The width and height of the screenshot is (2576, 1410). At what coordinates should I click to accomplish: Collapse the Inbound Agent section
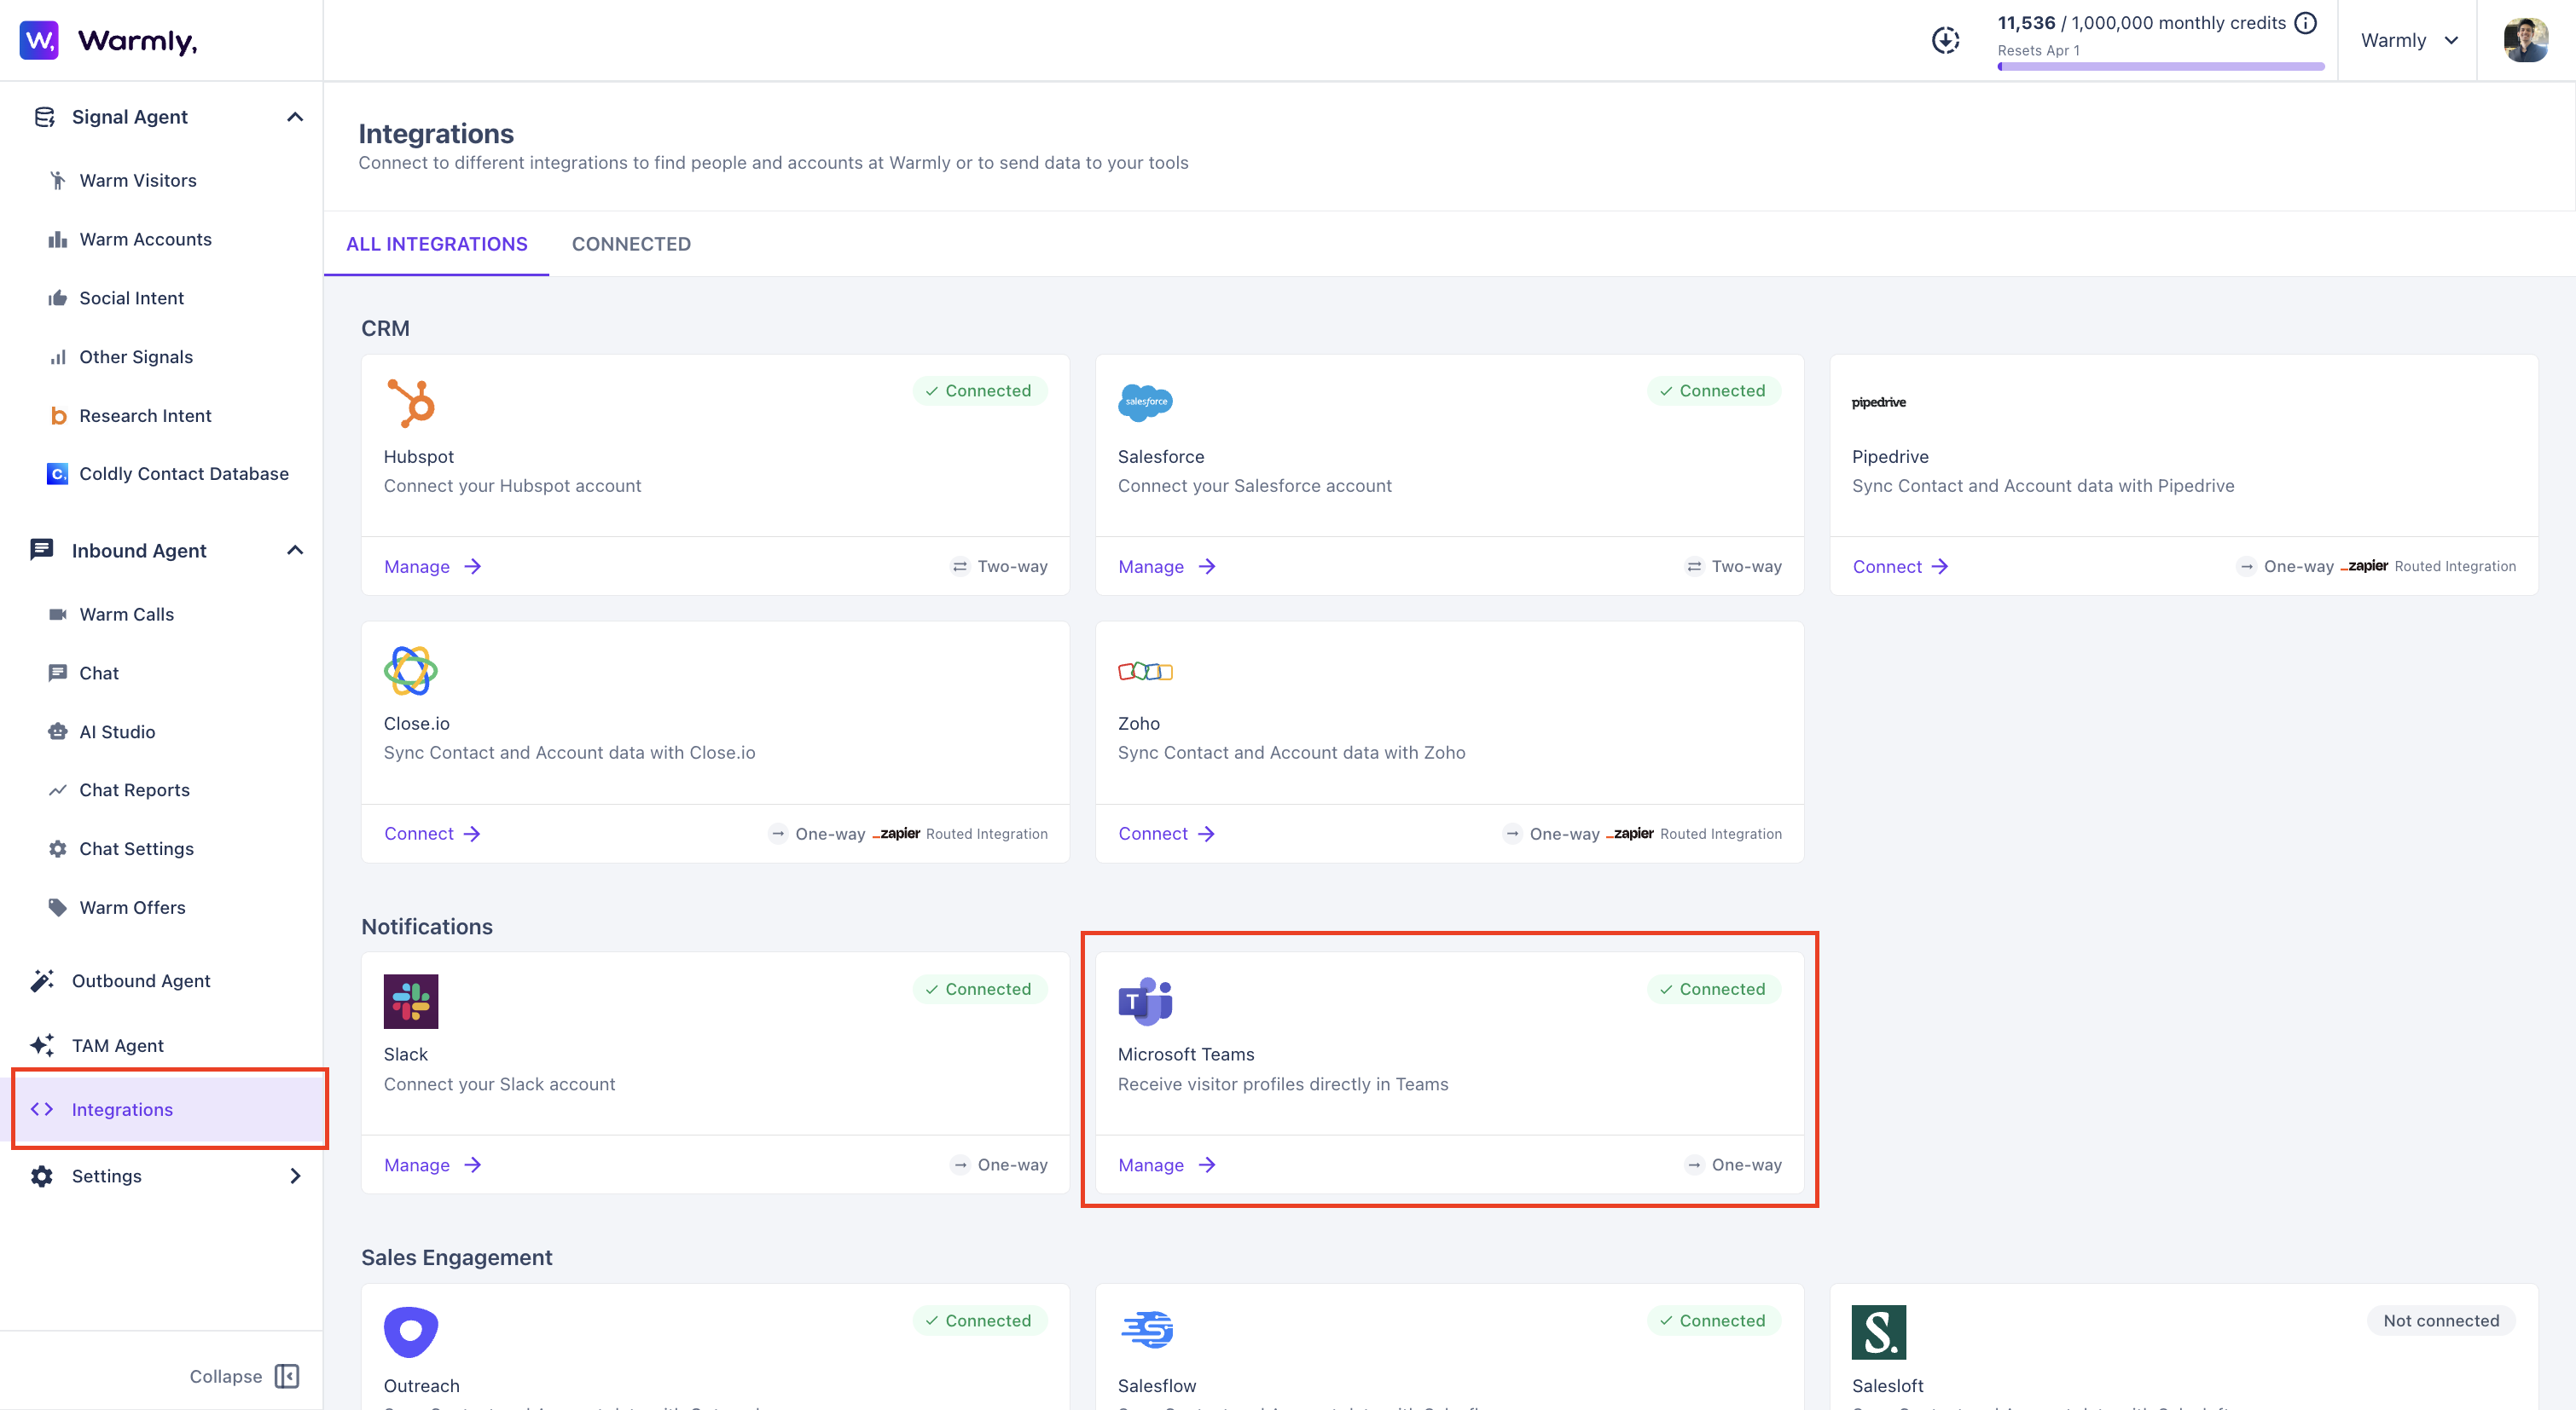295,551
